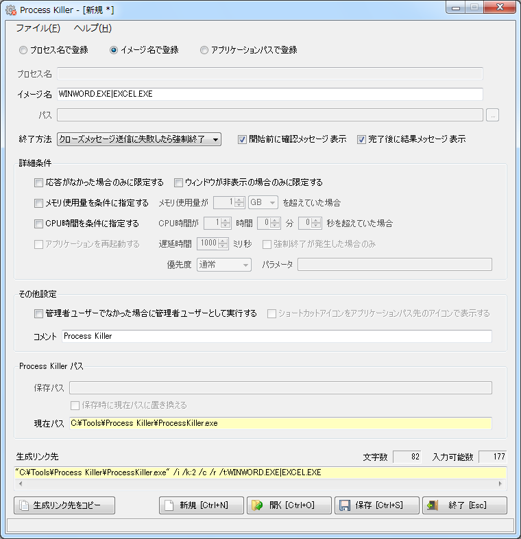Open the ファイル(F) menu
Viewport: 521px width, 539px height.
[38, 28]
